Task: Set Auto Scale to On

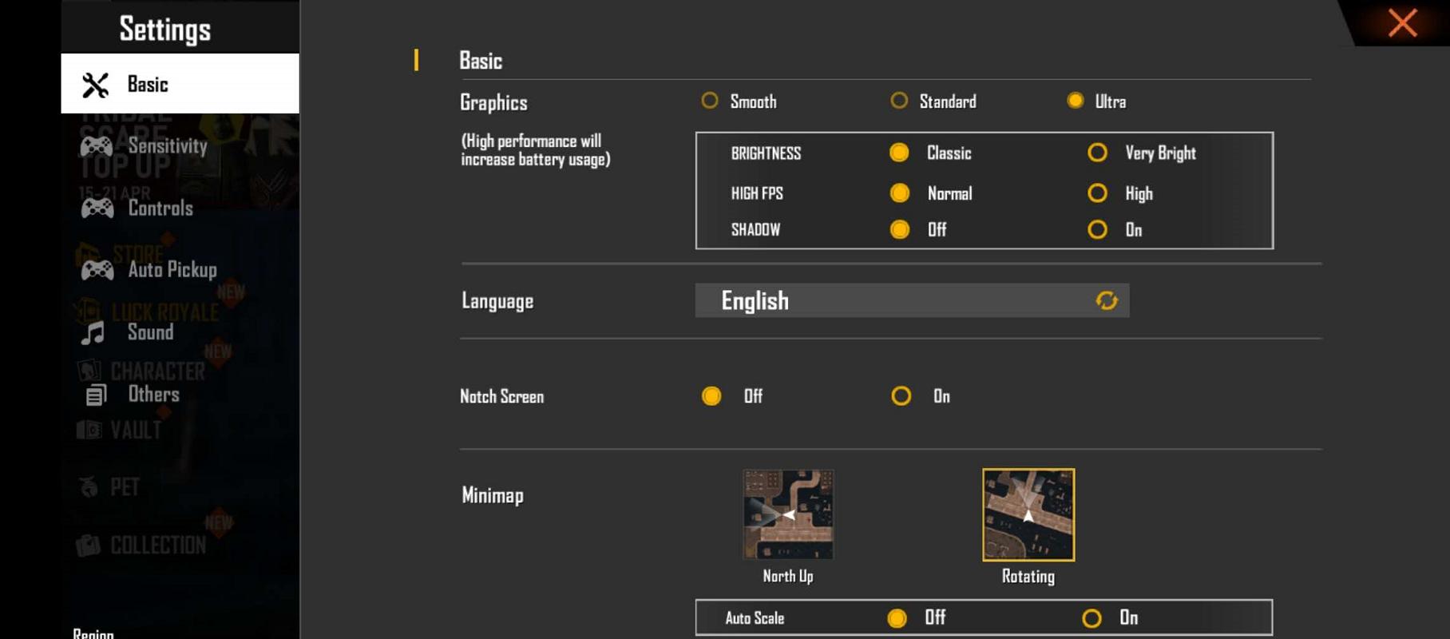Action: [1091, 618]
